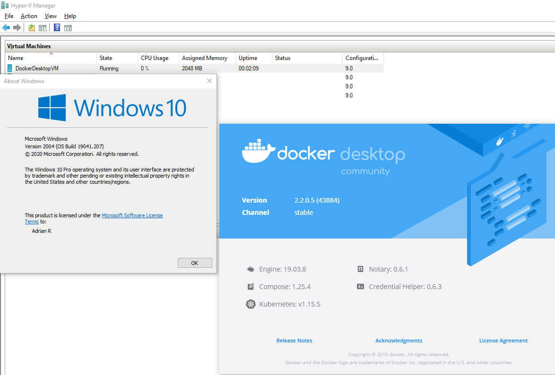Toggle the Show/Hide Action Pane icon

point(68,27)
